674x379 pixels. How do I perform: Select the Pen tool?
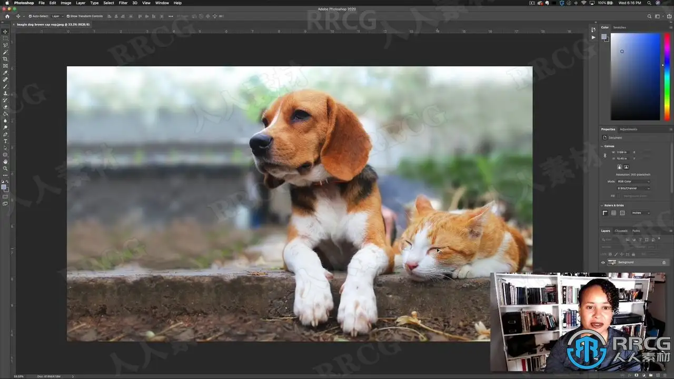coord(5,134)
